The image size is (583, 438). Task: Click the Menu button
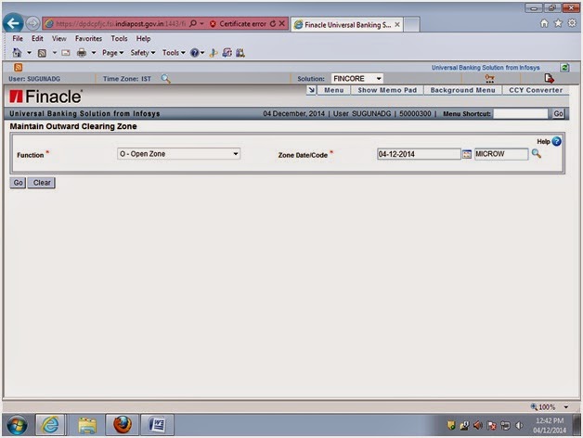tap(334, 90)
